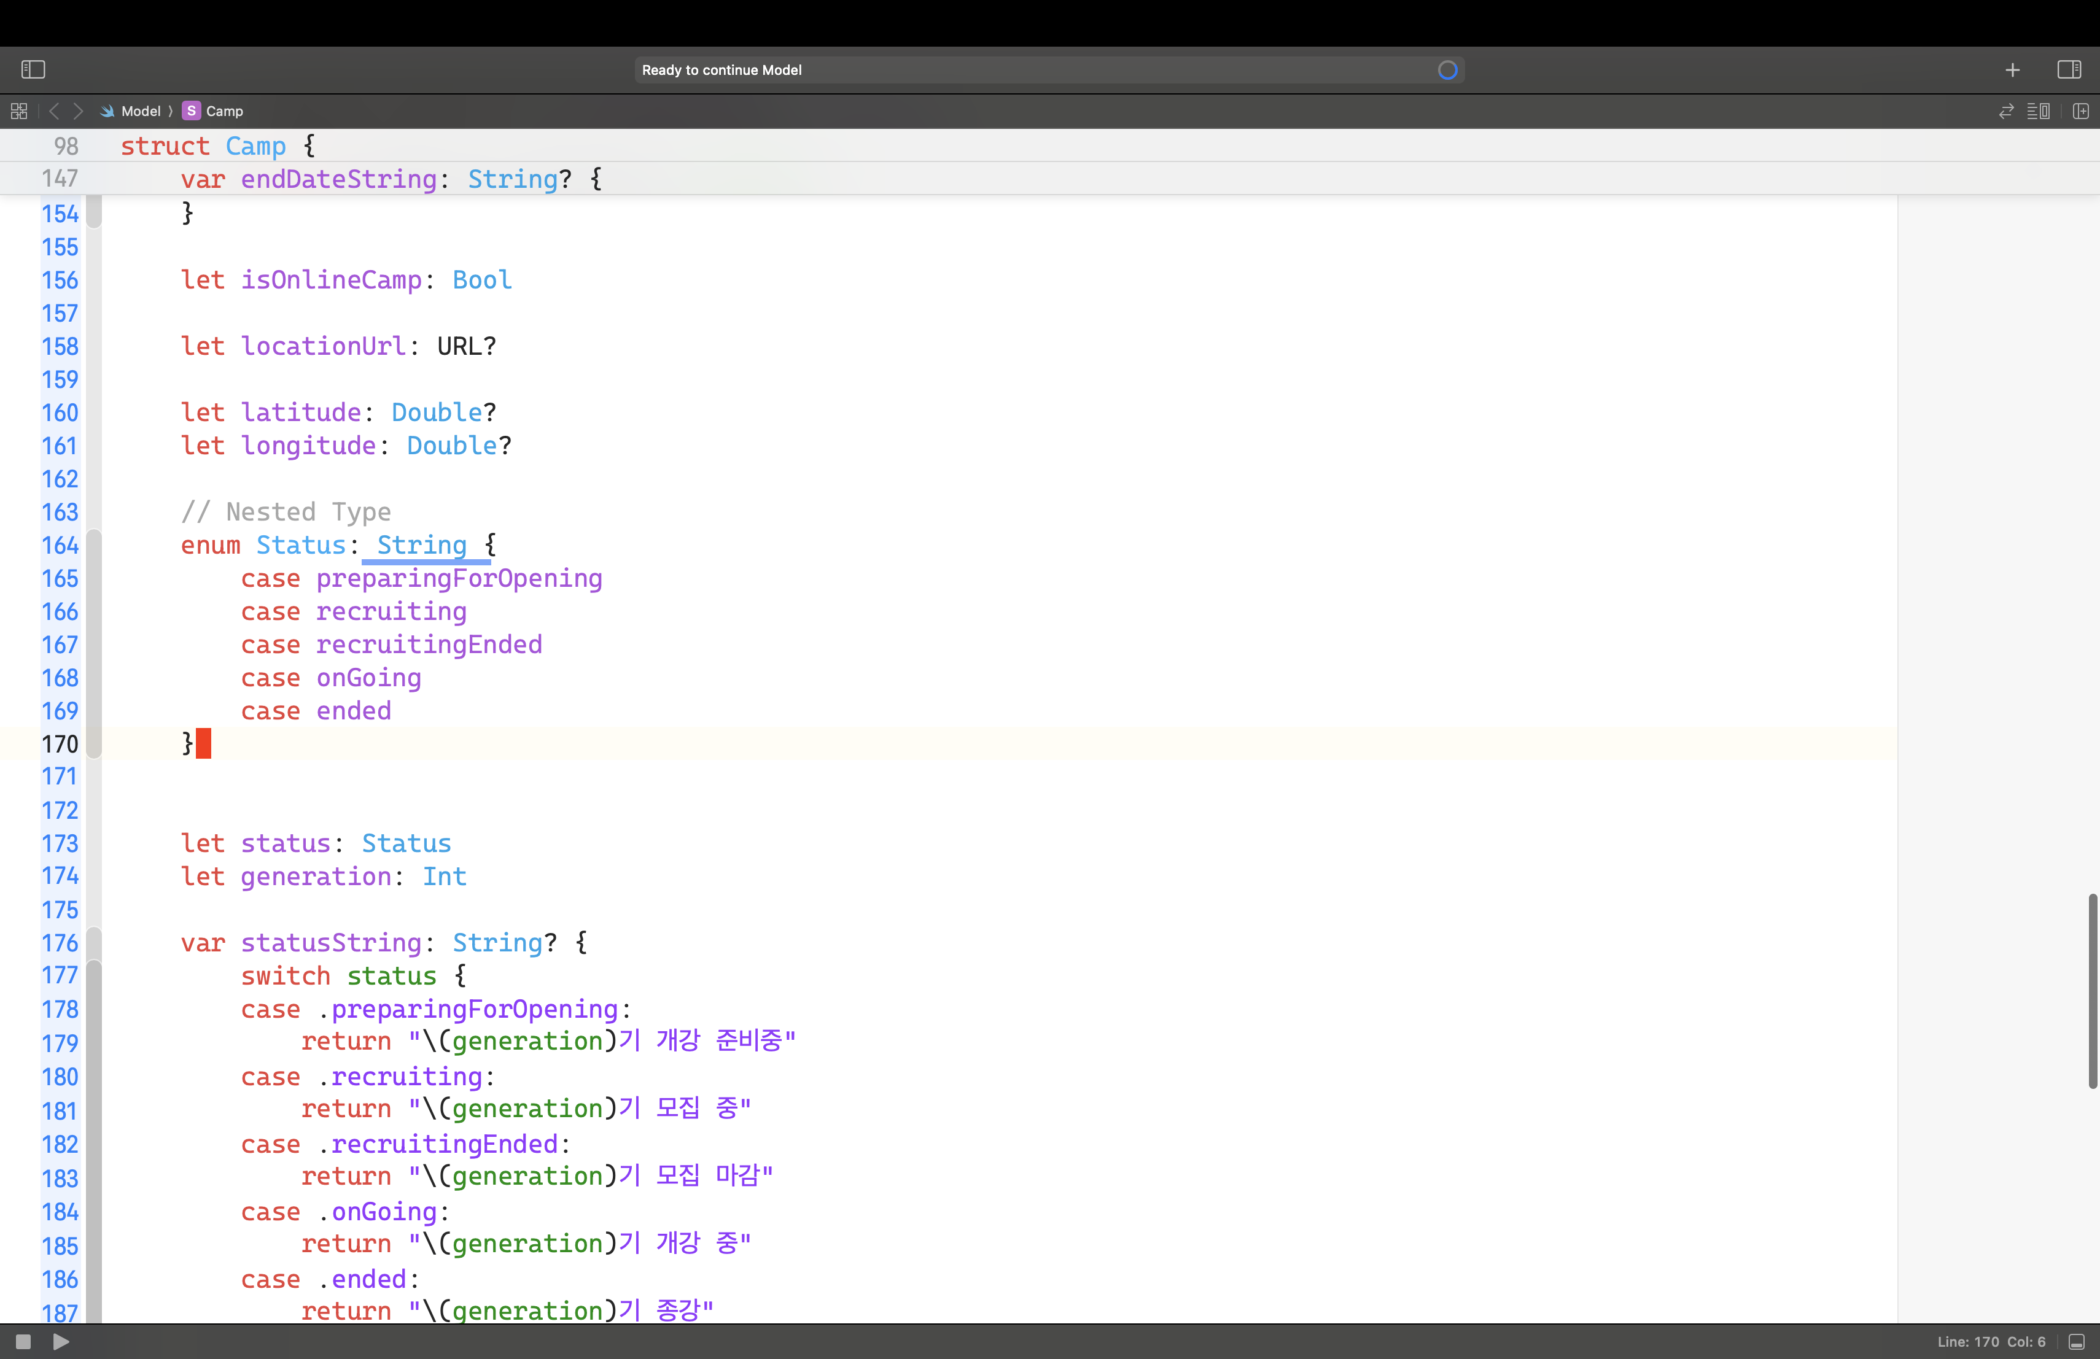2100x1359 pixels.
Task: Click the plus Library button
Action: (2013, 70)
